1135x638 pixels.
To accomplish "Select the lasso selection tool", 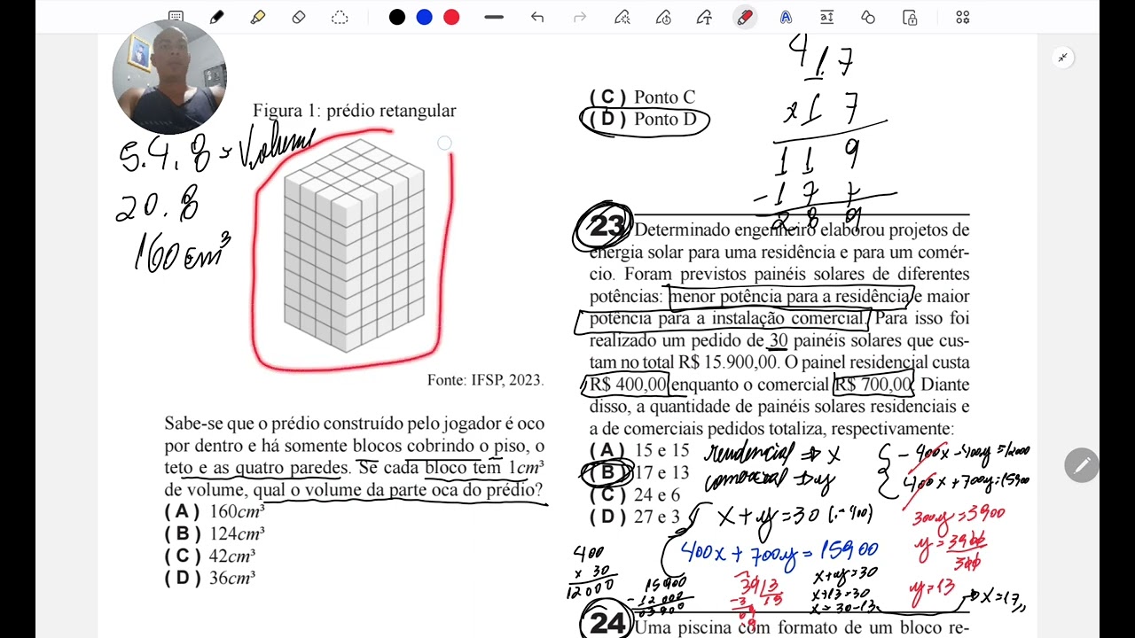I will pos(340,17).
